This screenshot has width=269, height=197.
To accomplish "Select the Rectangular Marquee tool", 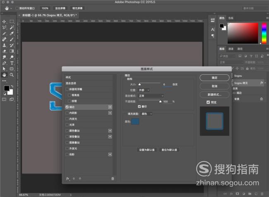I will tap(12, 22).
